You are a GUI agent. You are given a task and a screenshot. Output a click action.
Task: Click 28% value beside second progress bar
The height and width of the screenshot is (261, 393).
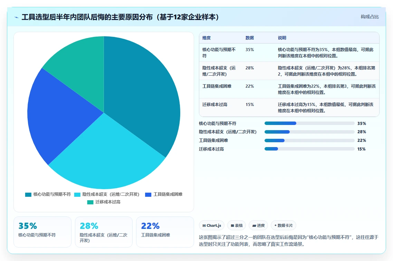tap(362, 132)
